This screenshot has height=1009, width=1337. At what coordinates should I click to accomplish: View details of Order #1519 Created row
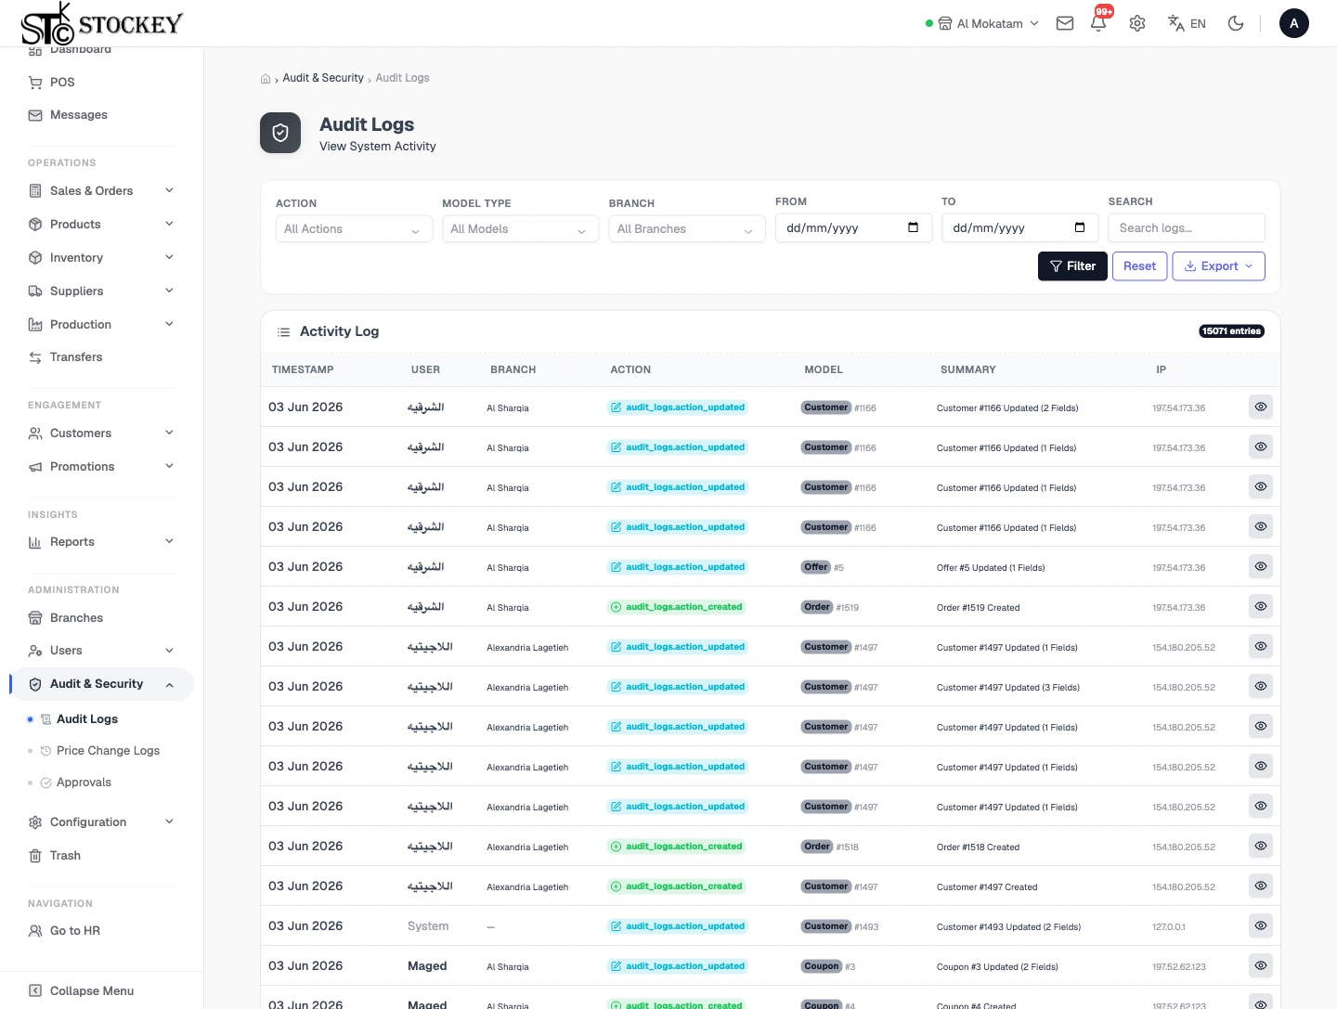point(1261,606)
